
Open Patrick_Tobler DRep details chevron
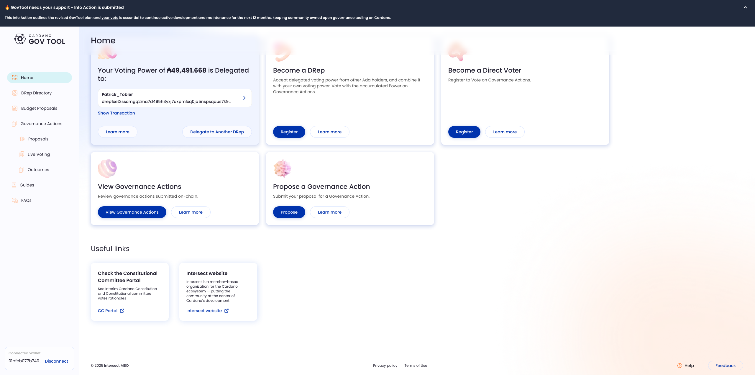pos(244,98)
